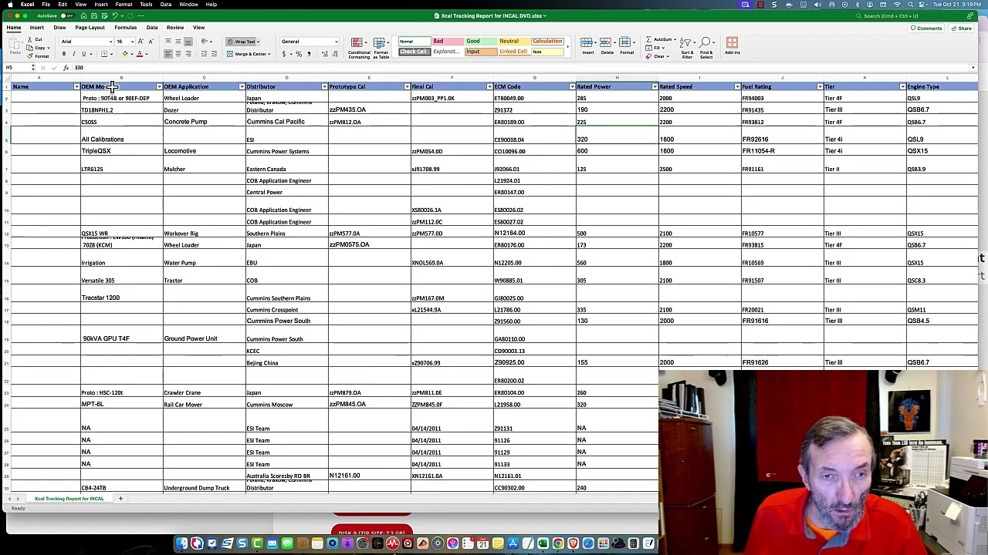Open the ECM Code filter dropdown
The image size is (988, 555).
point(572,87)
